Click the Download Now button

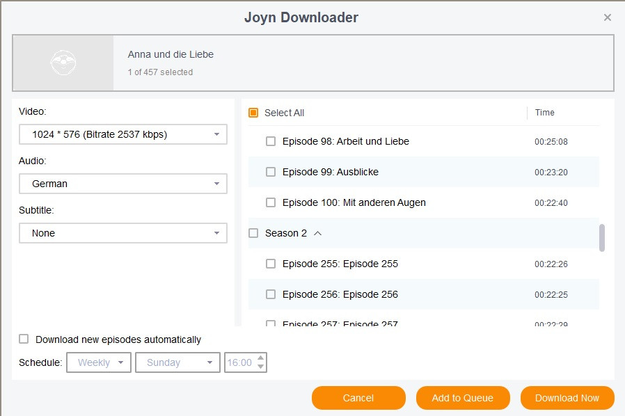(567, 398)
